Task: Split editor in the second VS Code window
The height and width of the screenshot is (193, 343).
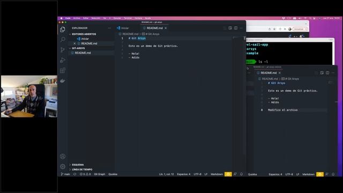Action: click(327, 73)
